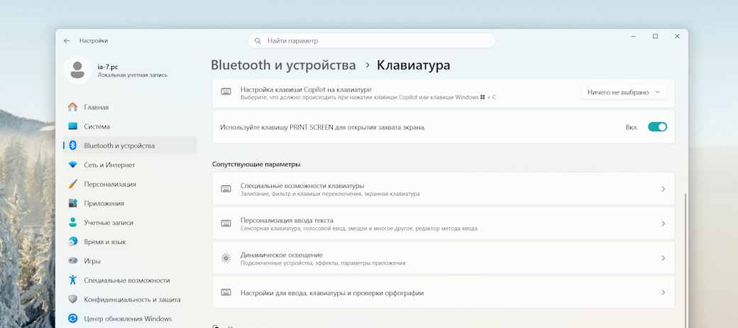Select Игры in the sidebar

(x=130, y=261)
